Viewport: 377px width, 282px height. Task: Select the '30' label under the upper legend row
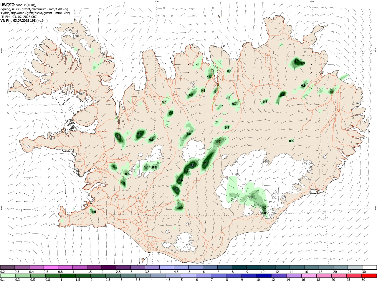coord(364,272)
